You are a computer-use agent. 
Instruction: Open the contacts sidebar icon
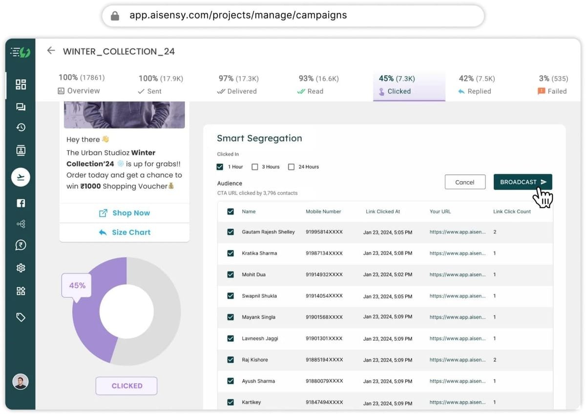21,150
